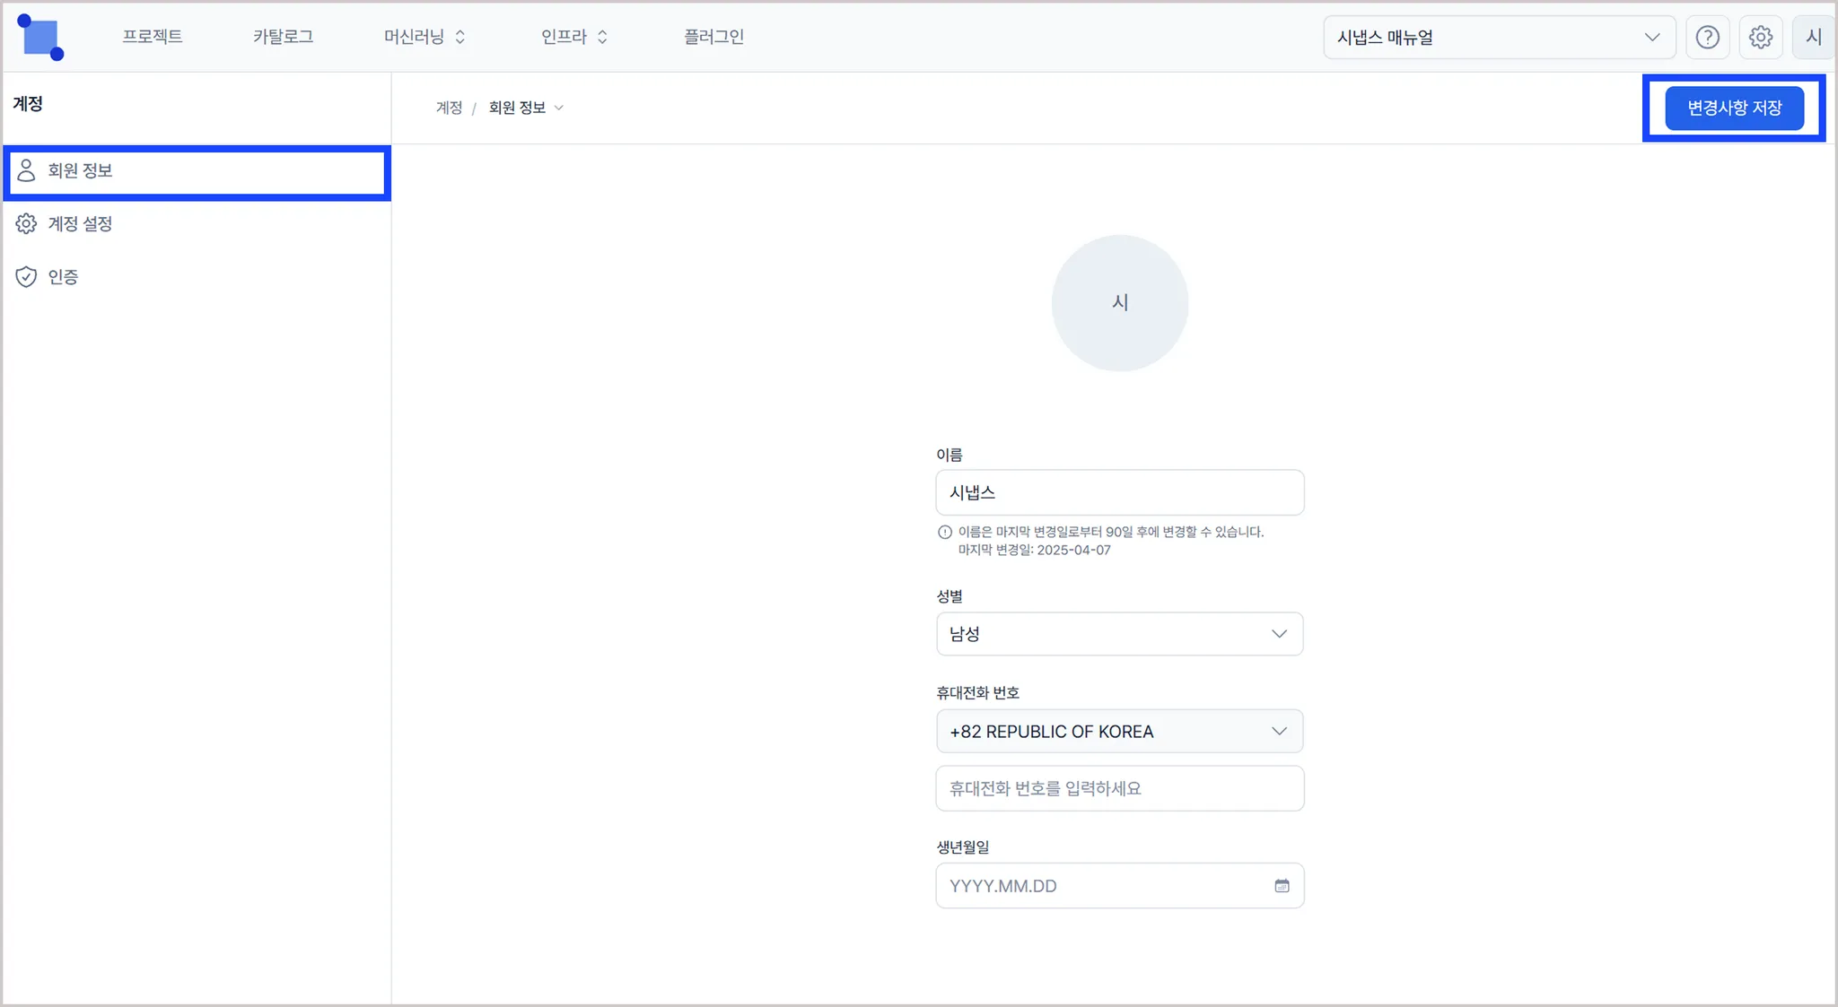
Task: Open settings via top gear icon
Action: pos(1760,38)
